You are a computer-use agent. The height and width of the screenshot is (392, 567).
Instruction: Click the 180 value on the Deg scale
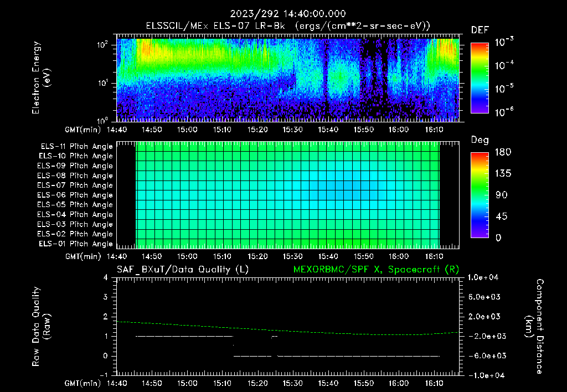pyautogui.click(x=503, y=152)
